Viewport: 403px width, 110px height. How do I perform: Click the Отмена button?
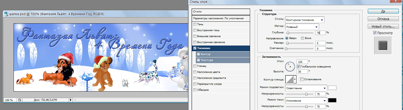383,19
